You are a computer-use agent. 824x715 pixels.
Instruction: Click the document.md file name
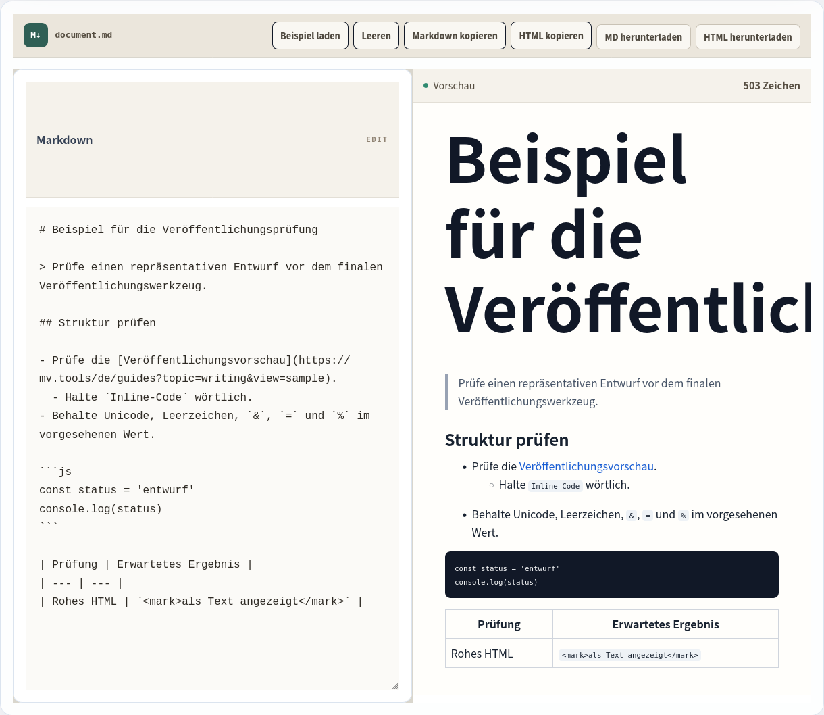pyautogui.click(x=84, y=35)
